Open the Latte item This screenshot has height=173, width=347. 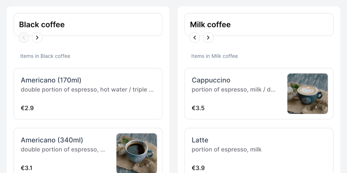[x=200, y=140]
